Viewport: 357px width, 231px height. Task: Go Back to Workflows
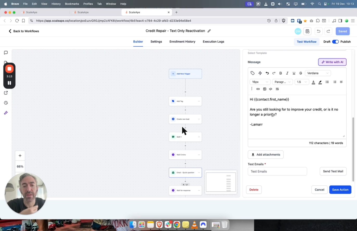click(x=24, y=31)
